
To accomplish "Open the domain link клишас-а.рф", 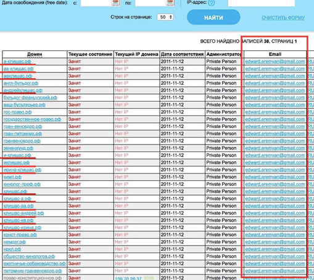I will click(x=17, y=199).
